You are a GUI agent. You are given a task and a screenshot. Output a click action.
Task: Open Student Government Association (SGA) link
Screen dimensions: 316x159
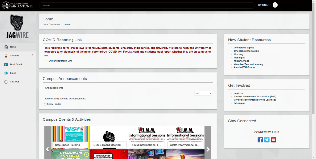(x=255, y=96)
